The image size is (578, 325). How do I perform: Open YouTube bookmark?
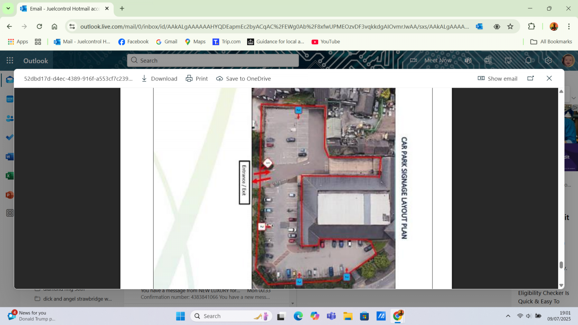tap(326, 42)
